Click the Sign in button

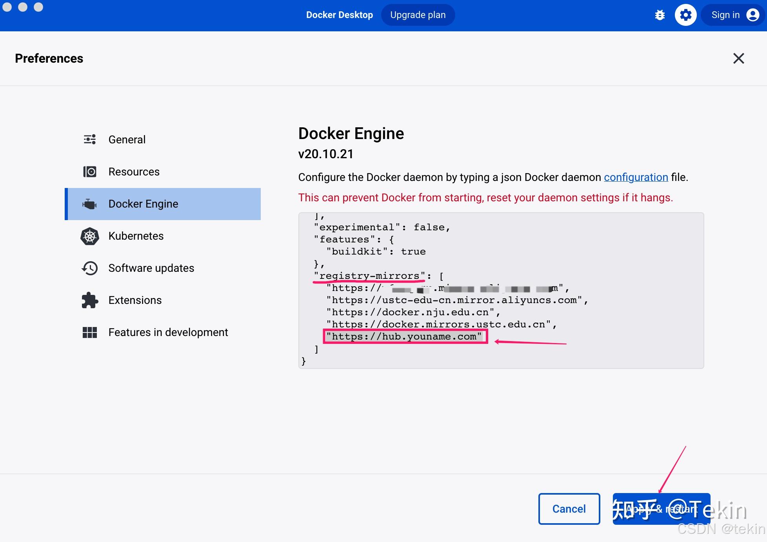[x=725, y=14]
